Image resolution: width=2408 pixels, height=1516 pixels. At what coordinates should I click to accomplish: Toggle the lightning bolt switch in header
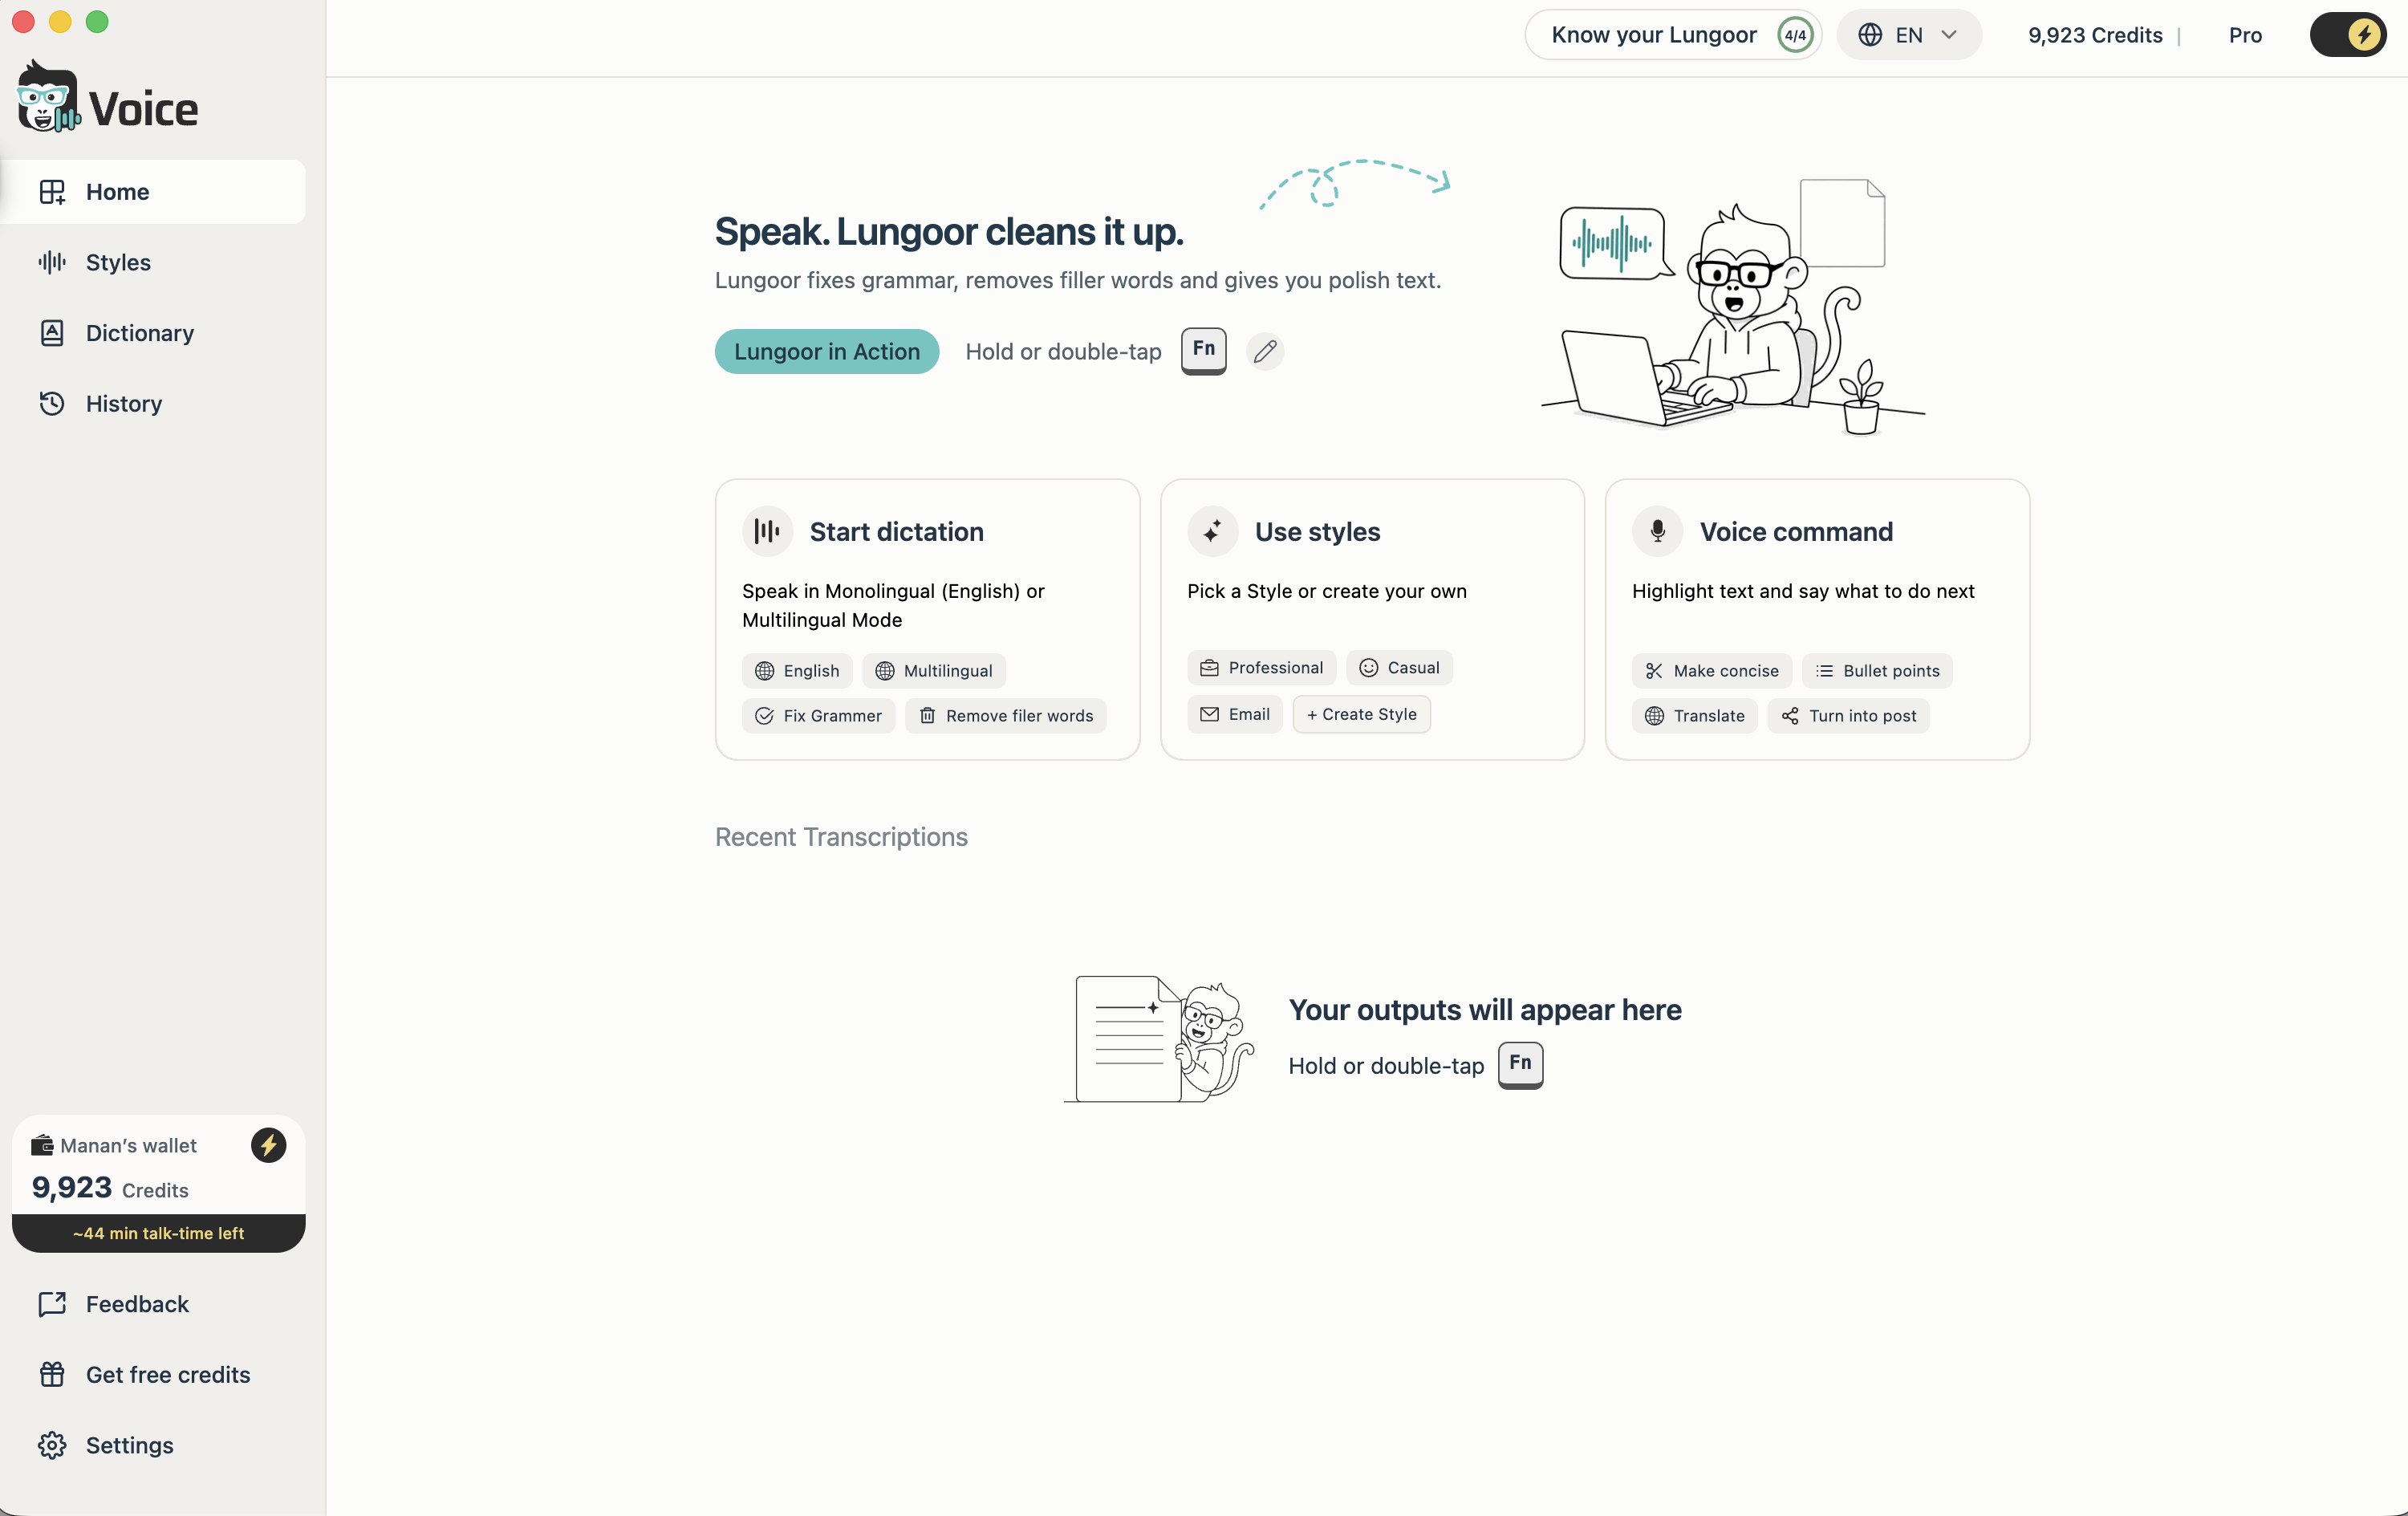coord(2348,35)
